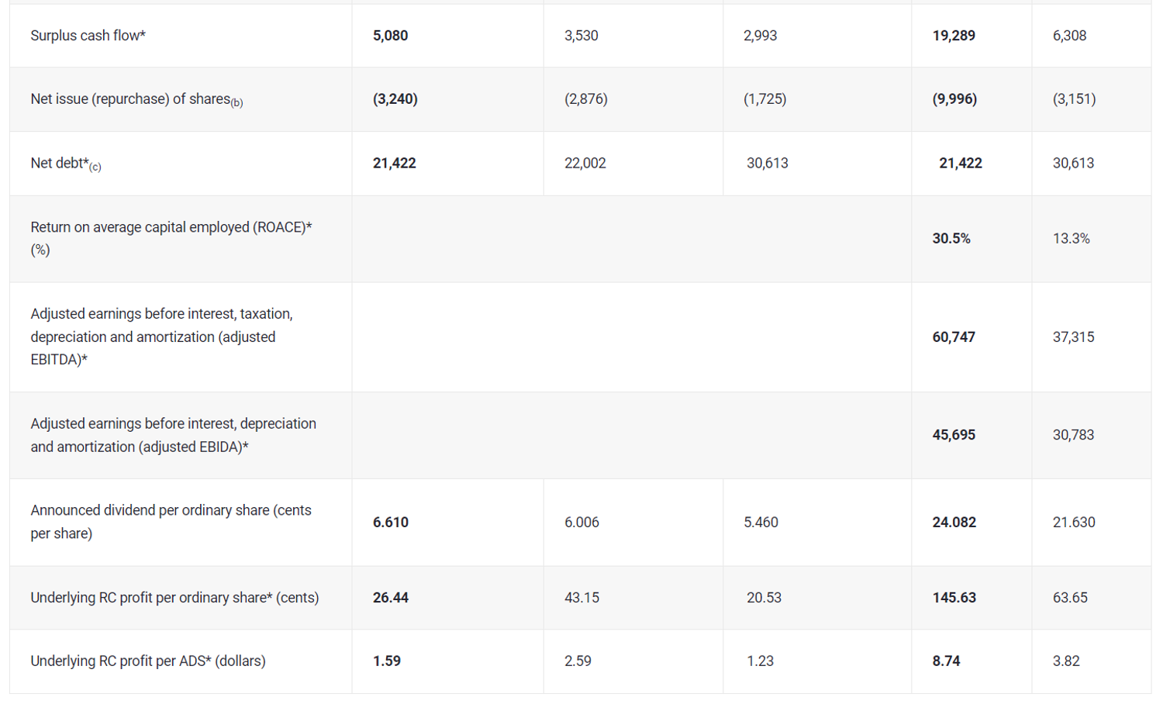Image resolution: width=1163 pixels, height=704 pixels.
Task: Select the 6.610 dividend value
Action: [x=390, y=523]
